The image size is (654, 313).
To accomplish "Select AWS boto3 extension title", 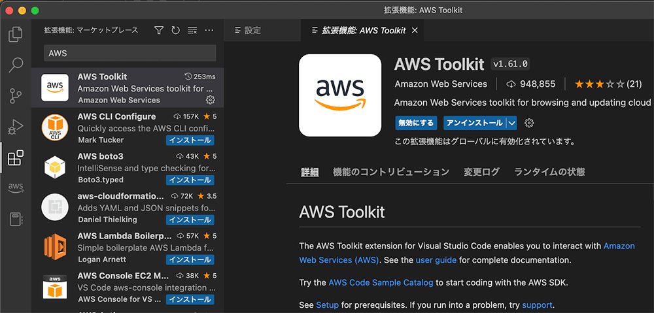I will coord(101,156).
